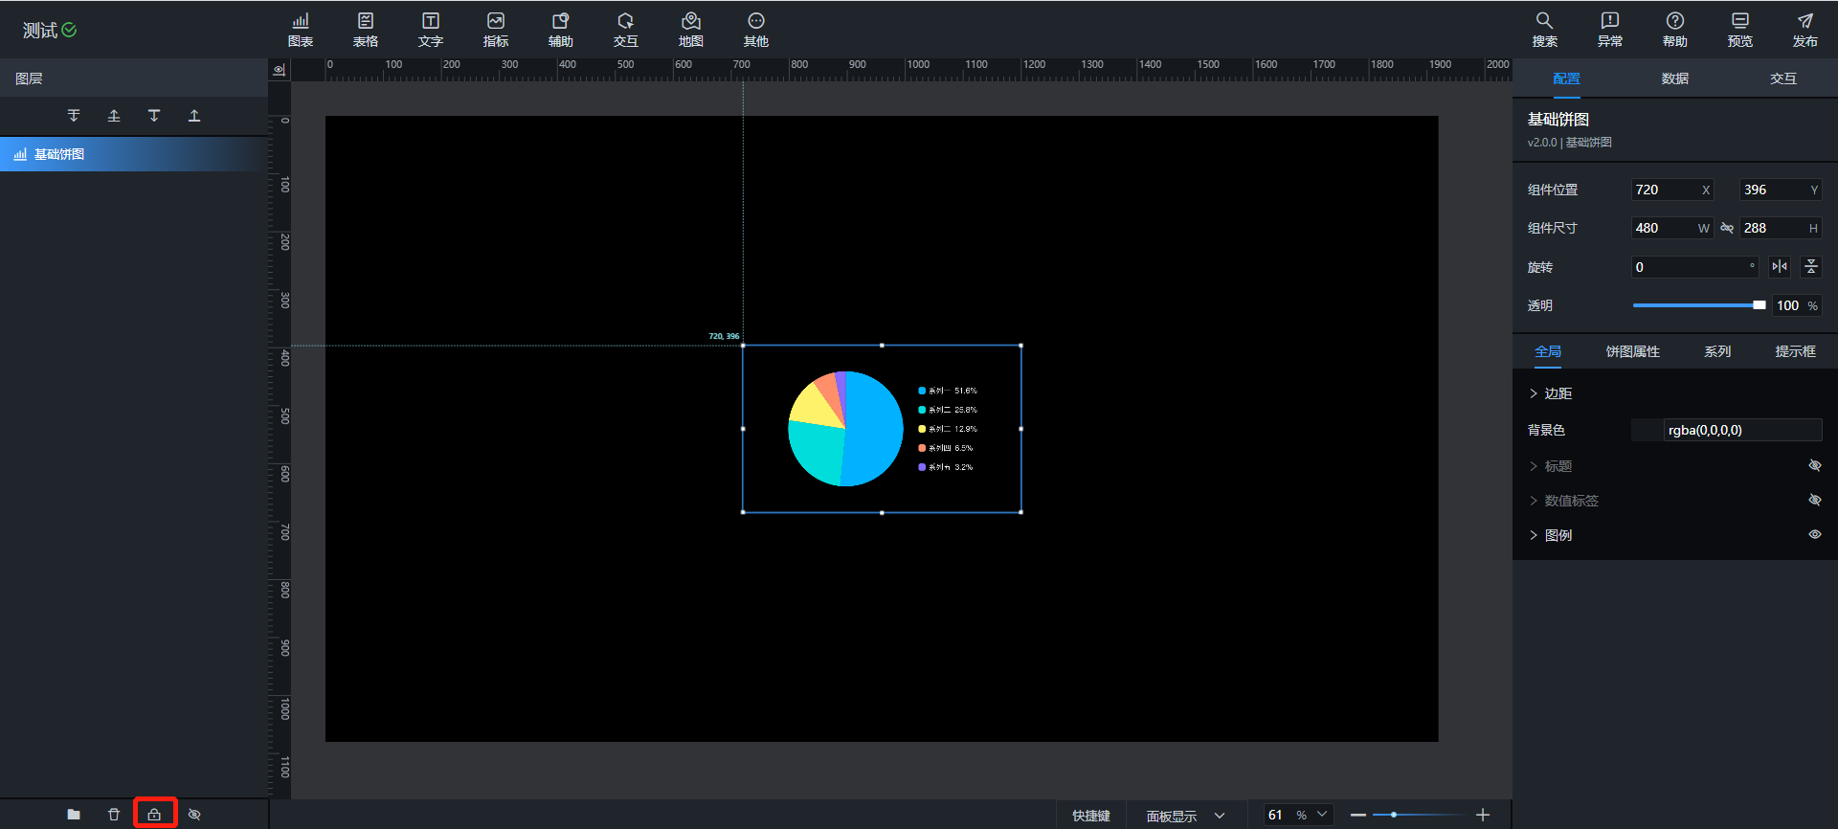1838x829 pixels.
Task: Click the delete layer trash icon
Action: point(114,815)
